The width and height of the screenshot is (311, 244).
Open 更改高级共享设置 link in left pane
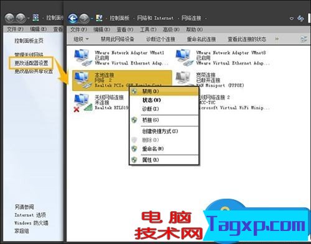point(34,71)
